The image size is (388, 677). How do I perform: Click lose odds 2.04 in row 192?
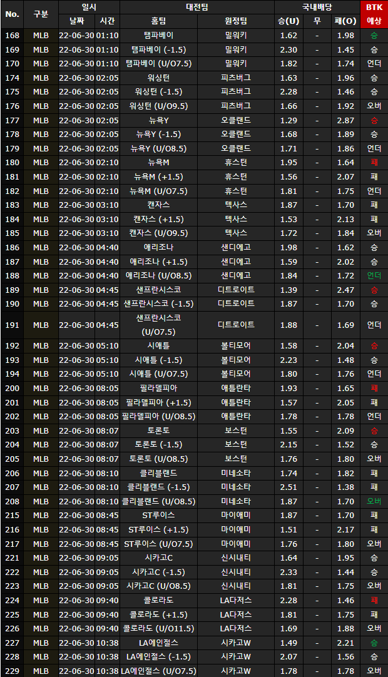345,346
